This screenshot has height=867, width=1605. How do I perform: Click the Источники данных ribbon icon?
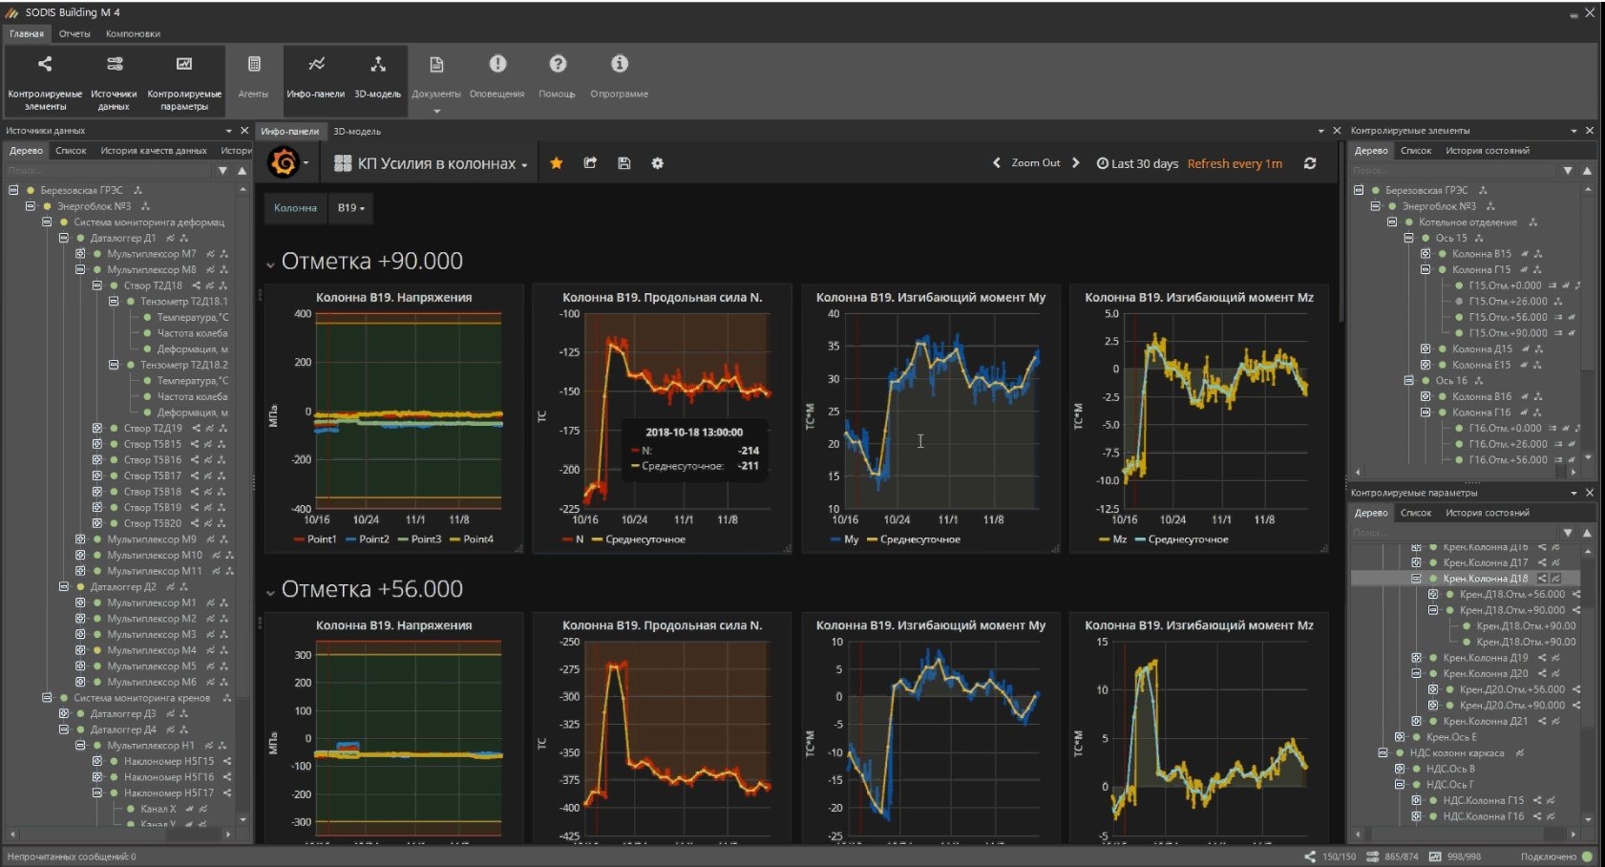(x=114, y=65)
